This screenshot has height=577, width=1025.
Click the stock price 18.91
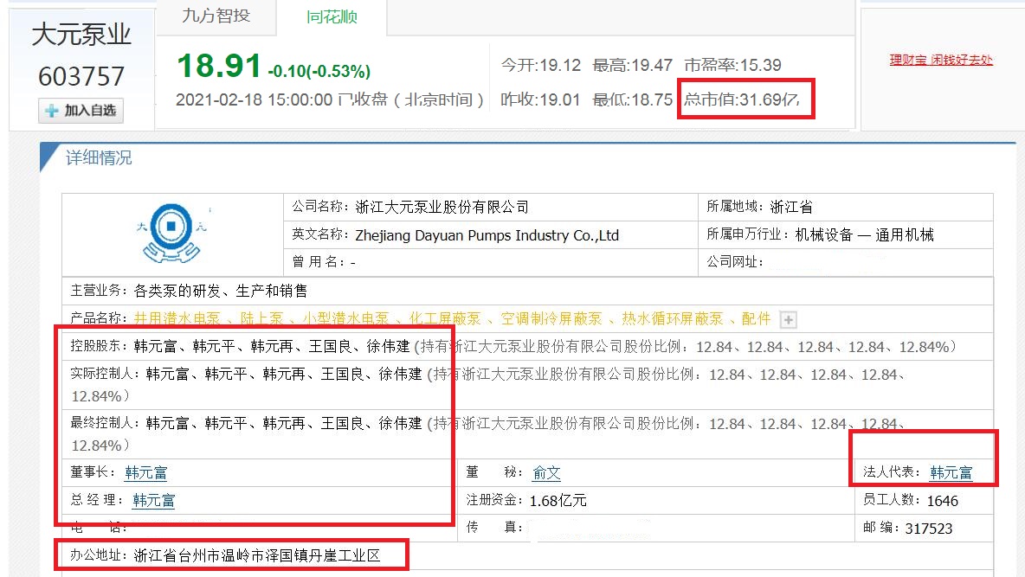tap(219, 66)
